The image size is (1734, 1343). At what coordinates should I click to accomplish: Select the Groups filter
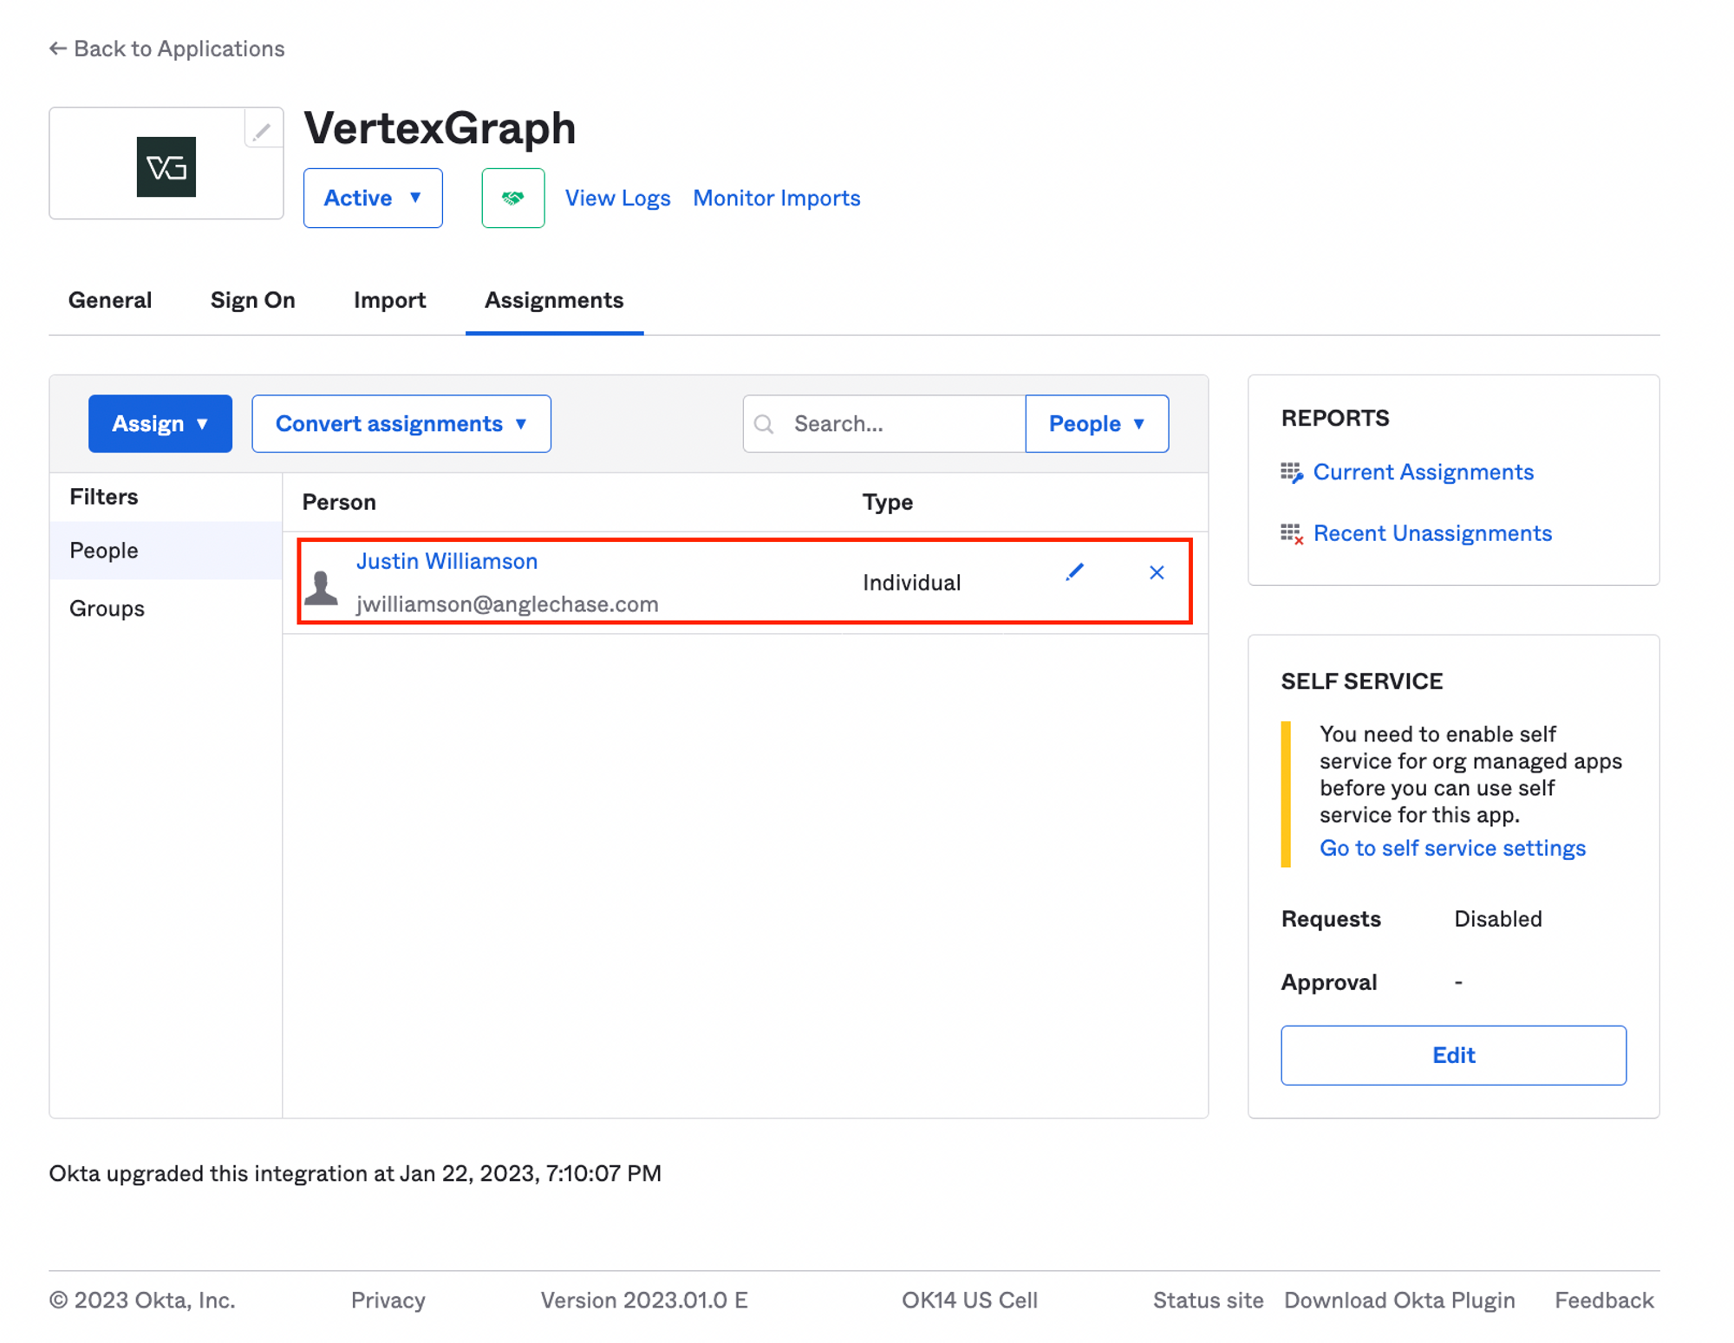pyautogui.click(x=166, y=609)
